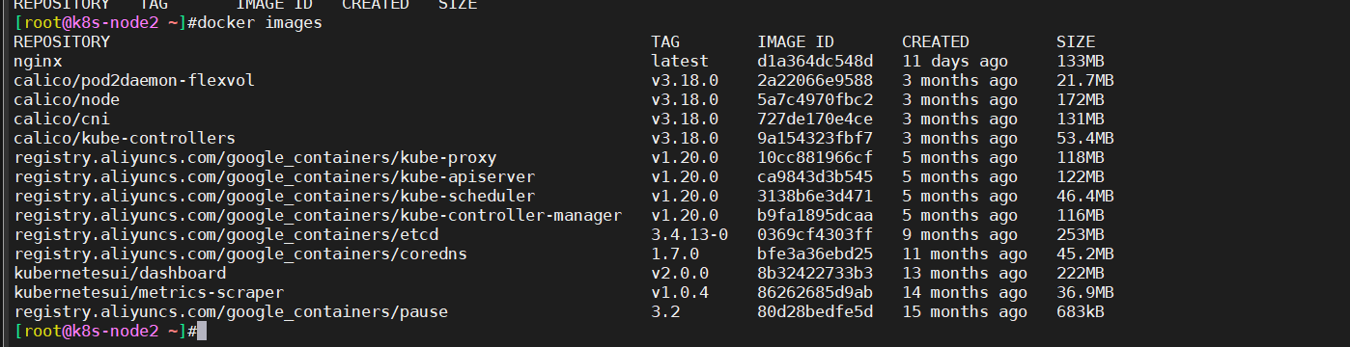
Task: Click the kube-controller-manager image repository line
Action: 318,216
